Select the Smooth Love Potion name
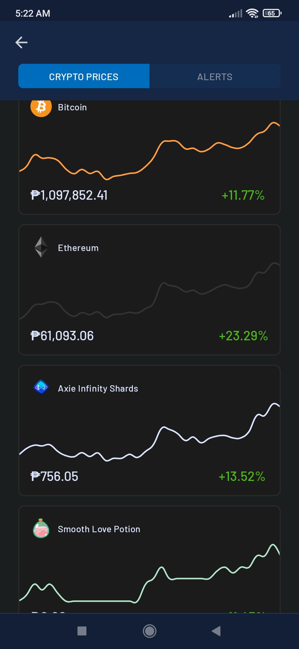The height and width of the screenshot is (649, 299). tap(99, 529)
